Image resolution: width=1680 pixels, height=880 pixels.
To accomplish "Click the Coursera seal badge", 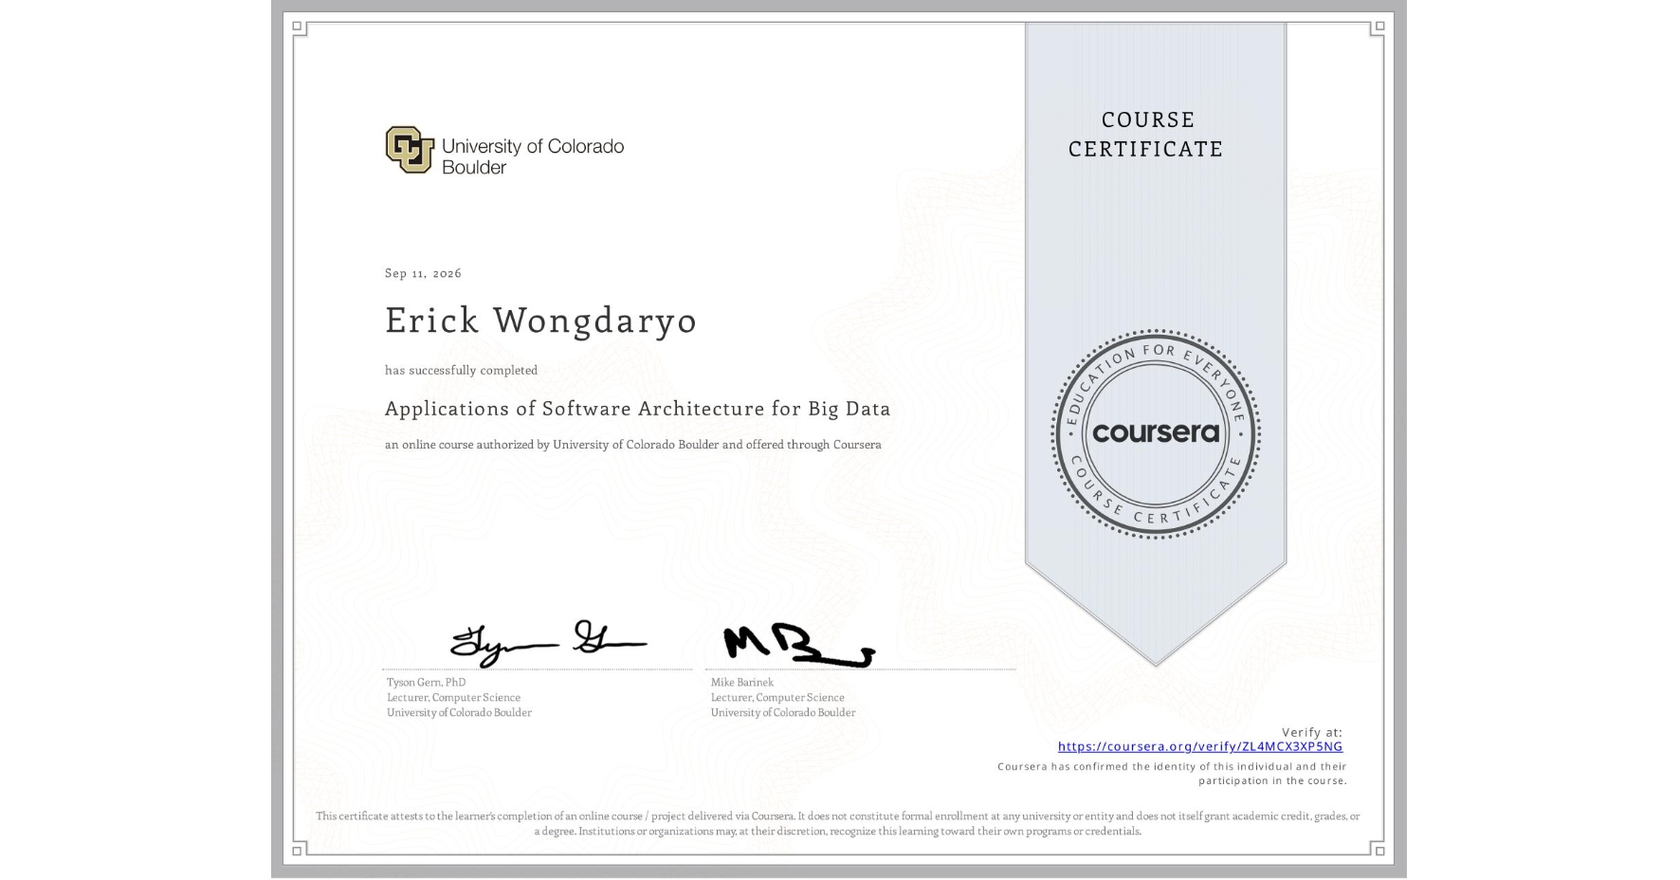I will tap(1155, 434).
